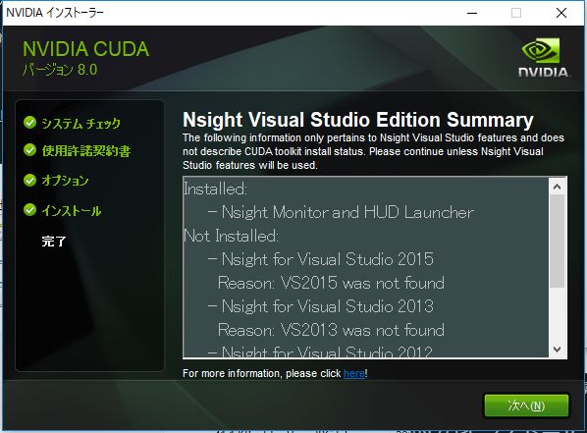Click the green check beside オプション
The height and width of the screenshot is (433, 587).
(x=30, y=180)
